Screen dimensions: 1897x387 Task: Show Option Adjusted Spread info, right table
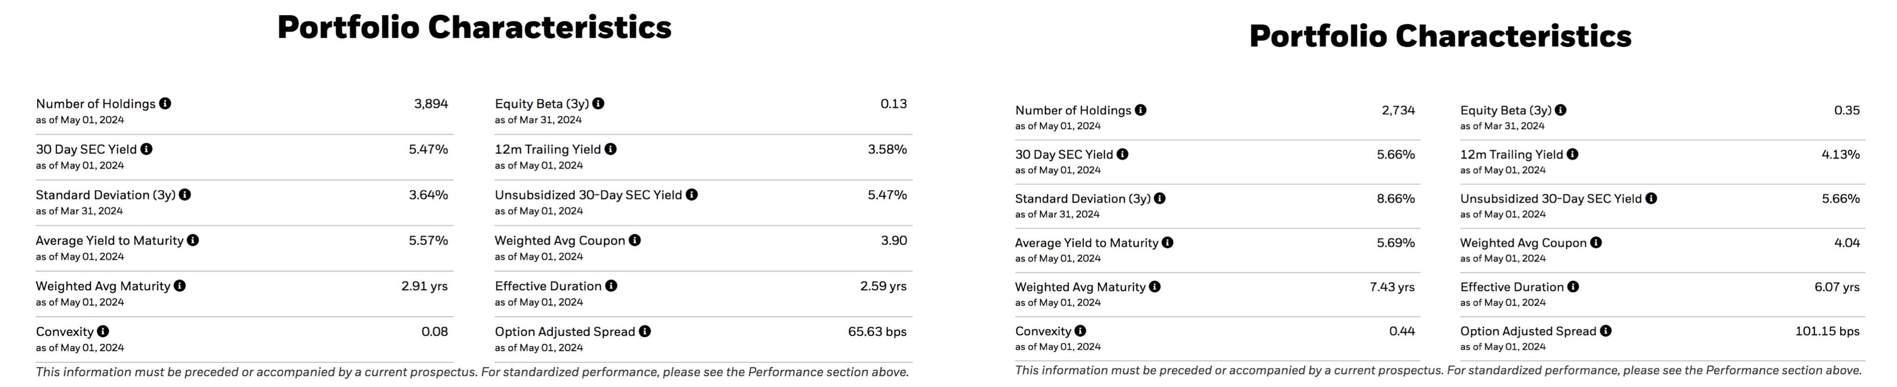click(x=1606, y=331)
